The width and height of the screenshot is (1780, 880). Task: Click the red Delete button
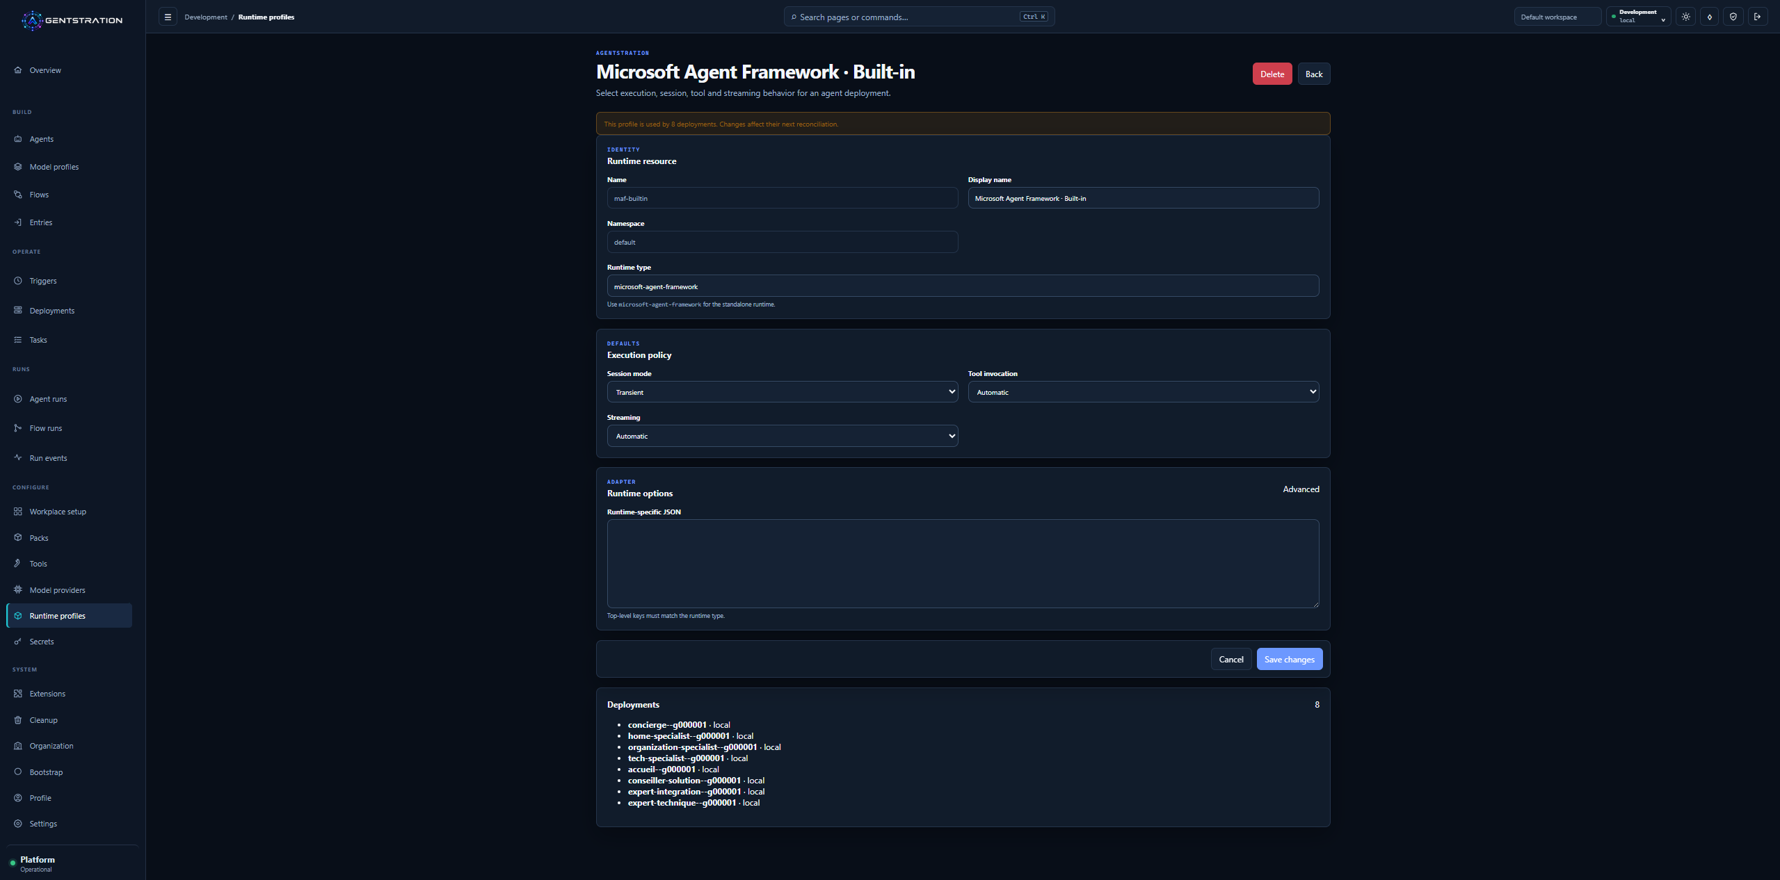pyautogui.click(x=1272, y=74)
